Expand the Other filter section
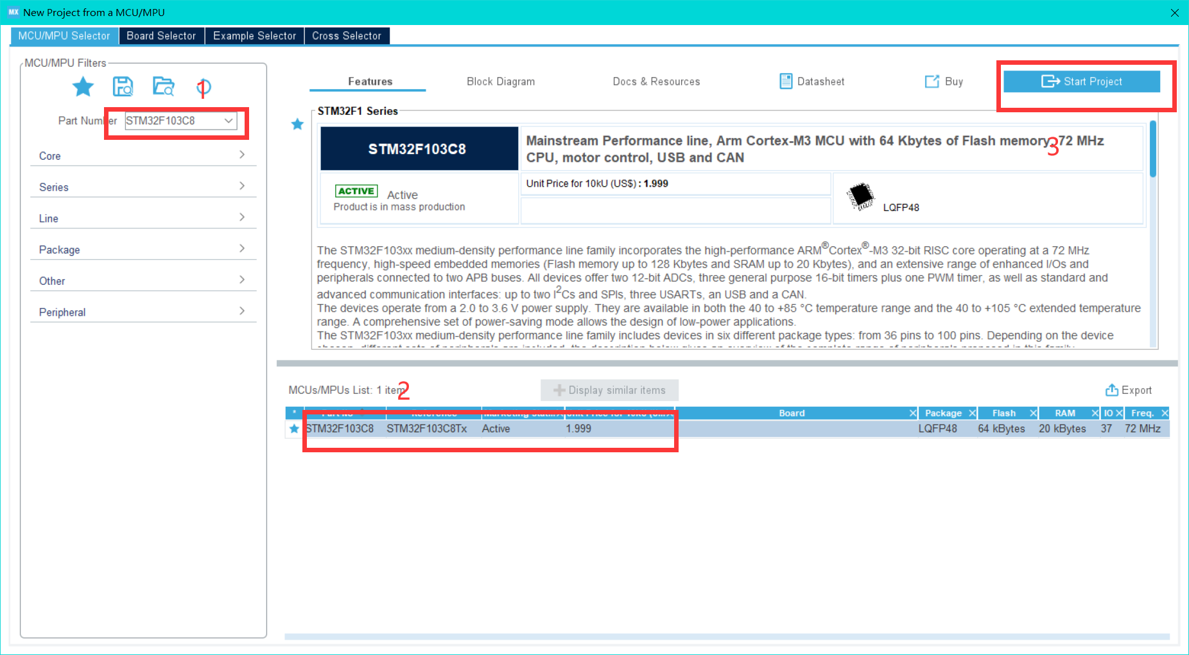This screenshot has height=655, width=1189. click(143, 280)
